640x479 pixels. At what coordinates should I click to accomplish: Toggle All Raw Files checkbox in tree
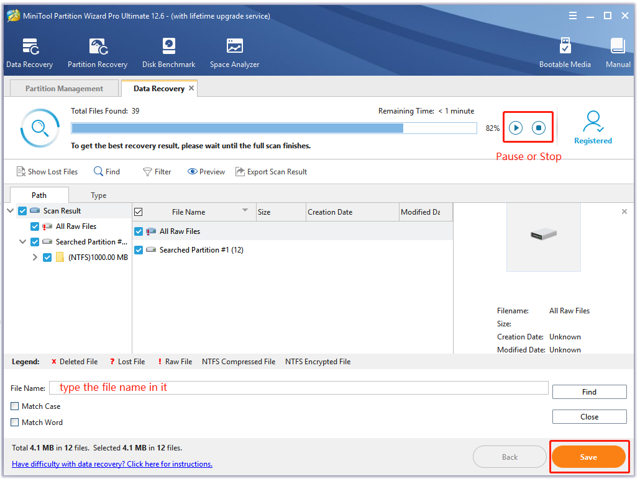(x=35, y=226)
